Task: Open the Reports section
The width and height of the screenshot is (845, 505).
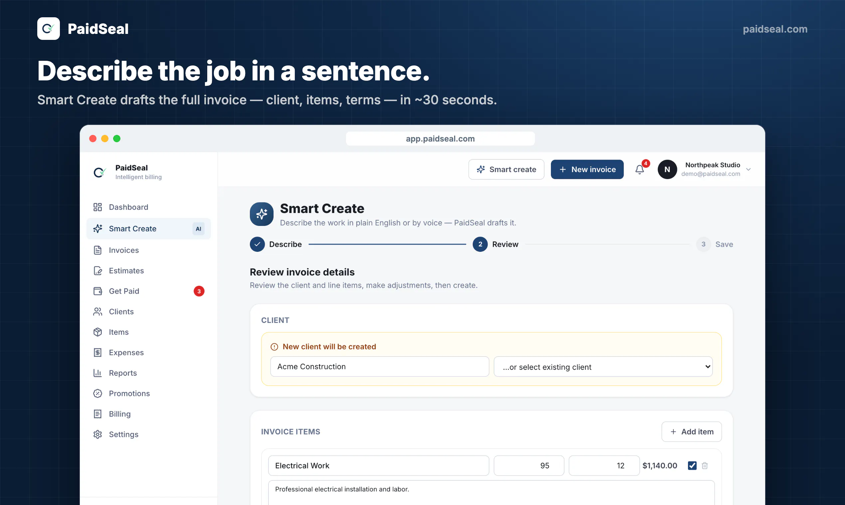Action: [x=149, y=373]
